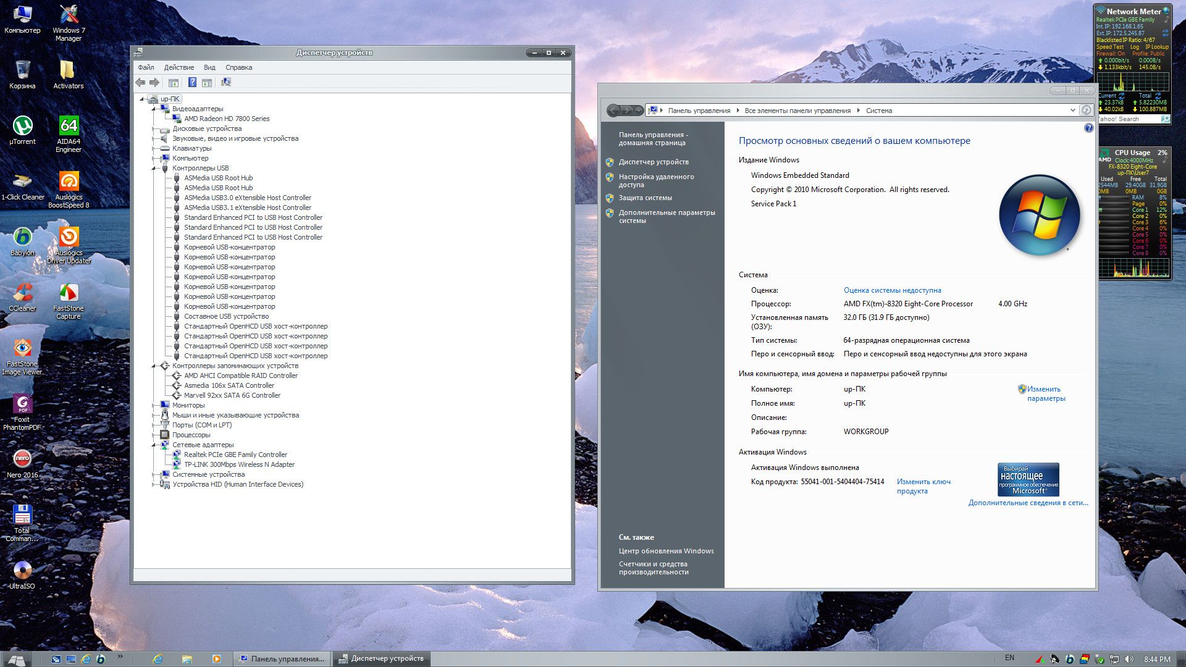Expand Звуковые, видео и игровые устройства node

(x=154, y=138)
